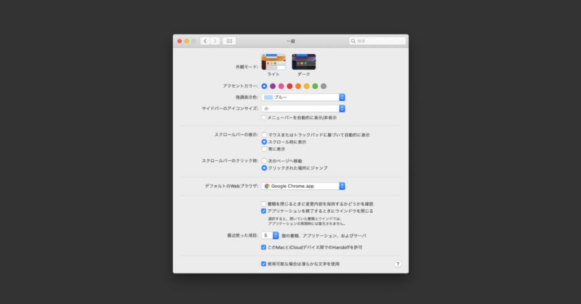Choose the purple accent color
This screenshot has height=304, width=581.
point(273,86)
